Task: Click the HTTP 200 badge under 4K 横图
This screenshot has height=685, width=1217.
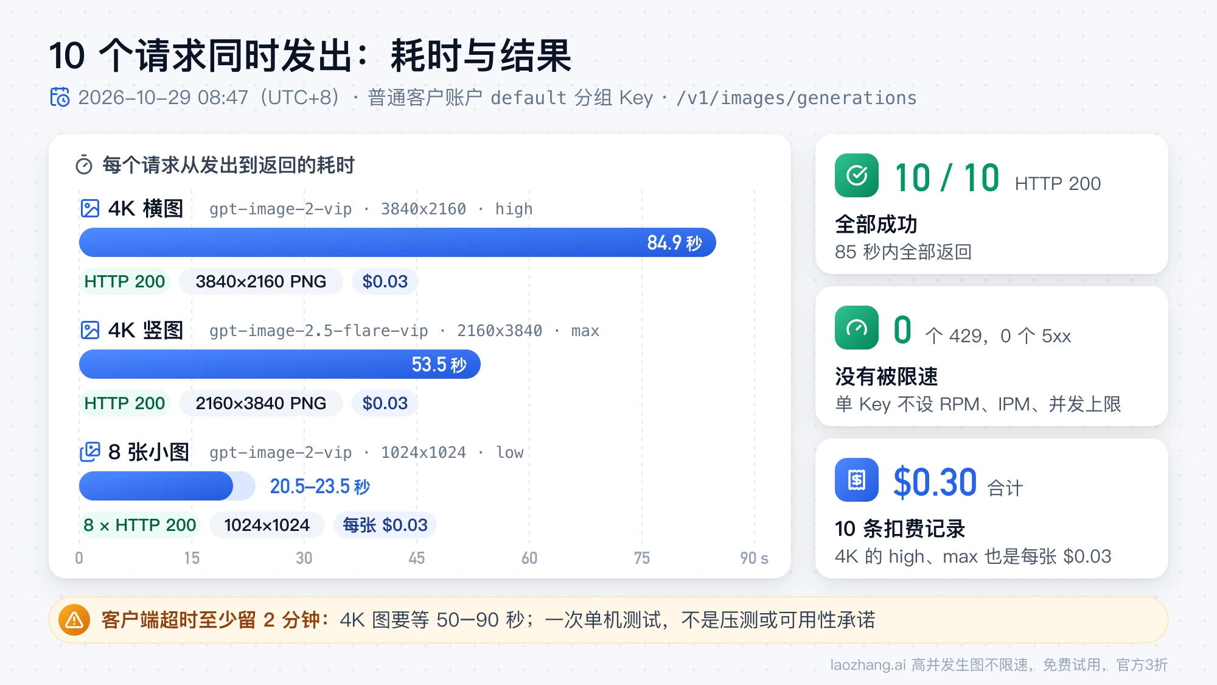Action: [x=125, y=281]
